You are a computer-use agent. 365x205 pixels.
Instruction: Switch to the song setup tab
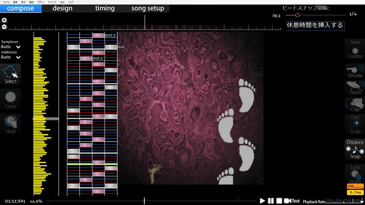148,8
